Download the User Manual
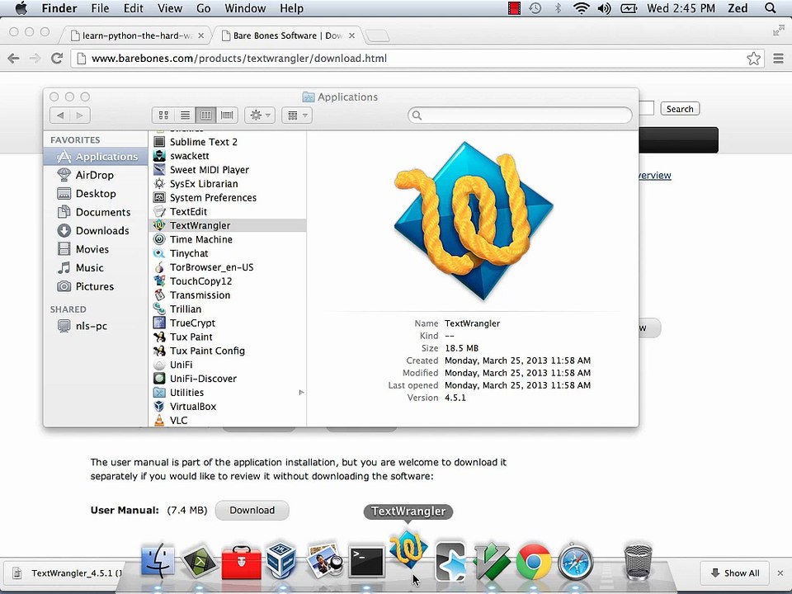The height and width of the screenshot is (594, 792). [252, 510]
